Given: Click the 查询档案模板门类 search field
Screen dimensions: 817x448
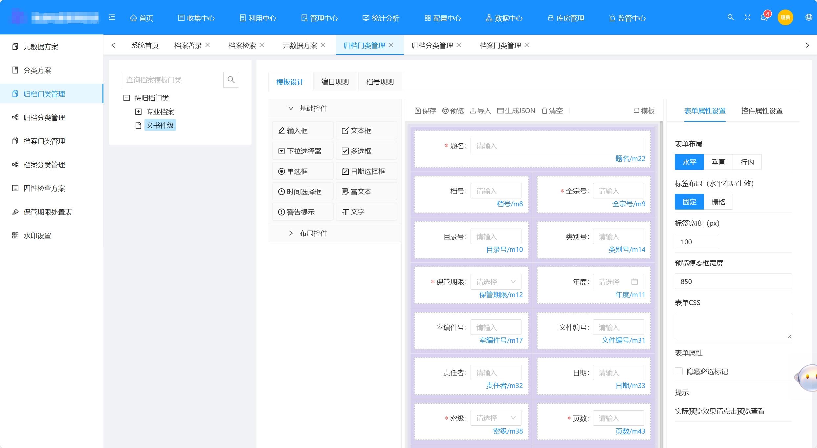Looking at the screenshot, I should [x=172, y=80].
